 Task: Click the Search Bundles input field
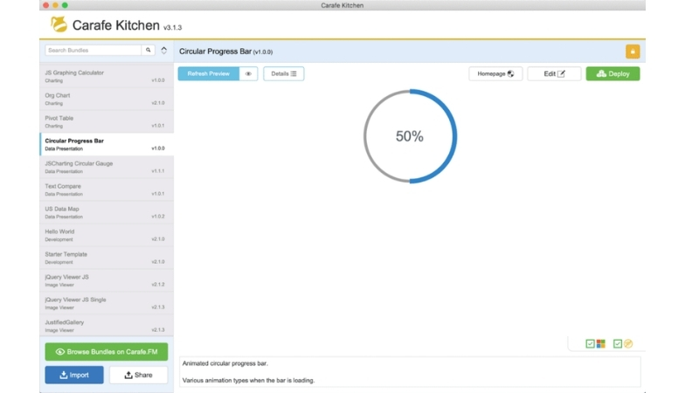tap(93, 51)
